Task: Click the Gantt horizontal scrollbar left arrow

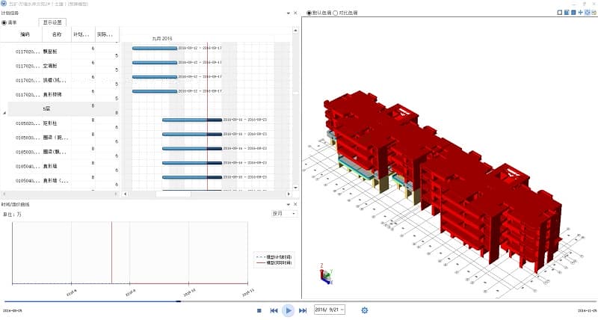Action: pos(125,194)
